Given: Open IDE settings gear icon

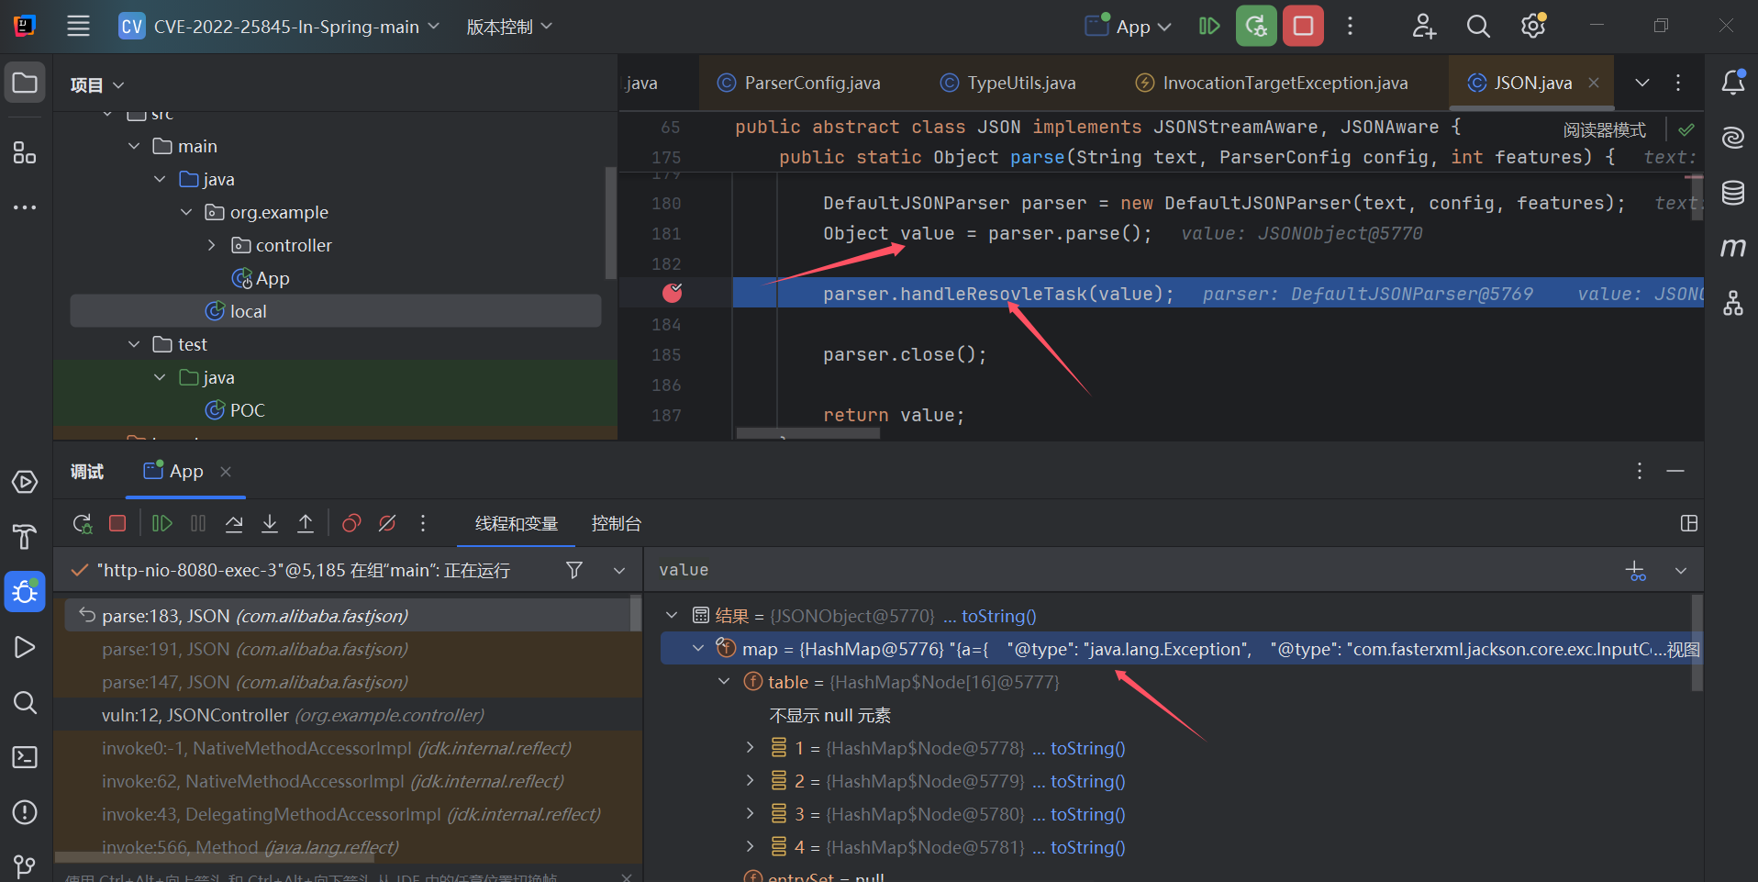Looking at the screenshot, I should point(1533,26).
